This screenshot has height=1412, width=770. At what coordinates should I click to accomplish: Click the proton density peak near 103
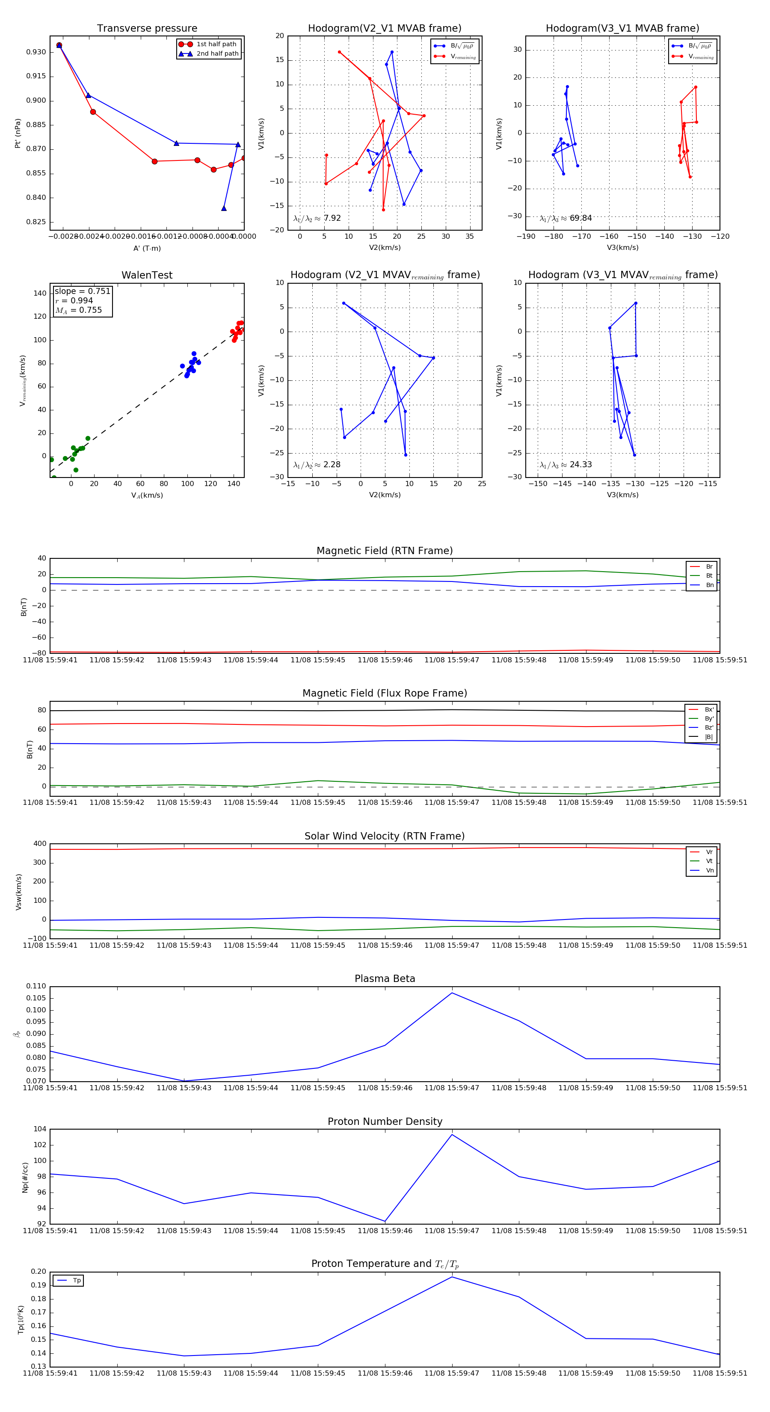(x=452, y=1135)
